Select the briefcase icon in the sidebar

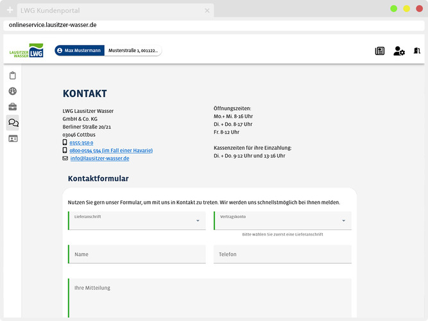click(x=13, y=107)
